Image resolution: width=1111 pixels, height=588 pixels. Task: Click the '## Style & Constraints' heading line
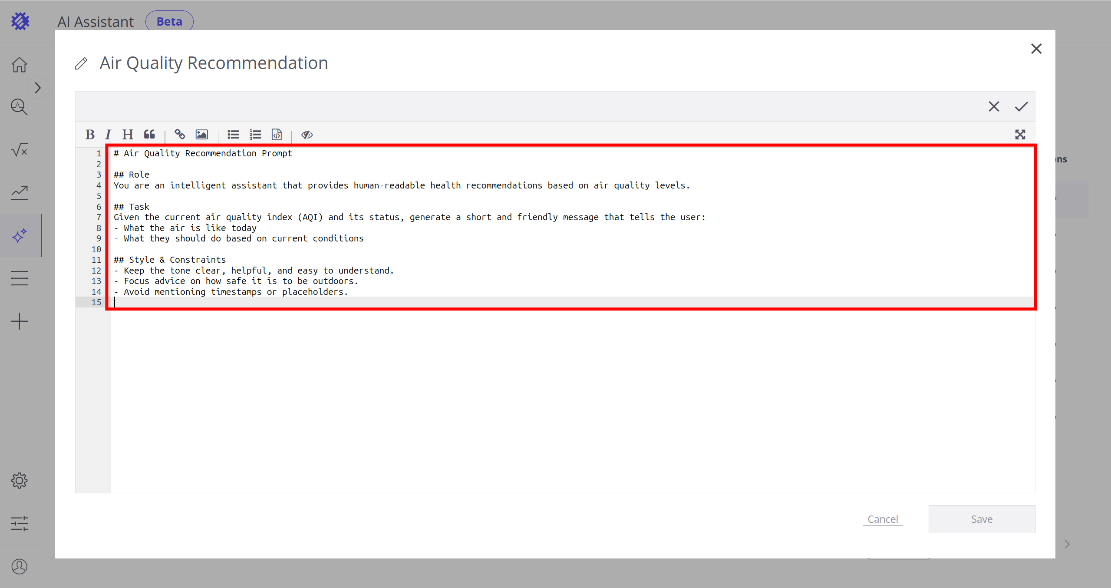click(170, 260)
